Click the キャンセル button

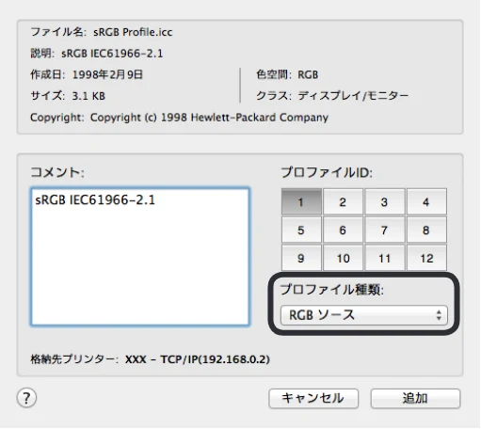[x=313, y=399]
